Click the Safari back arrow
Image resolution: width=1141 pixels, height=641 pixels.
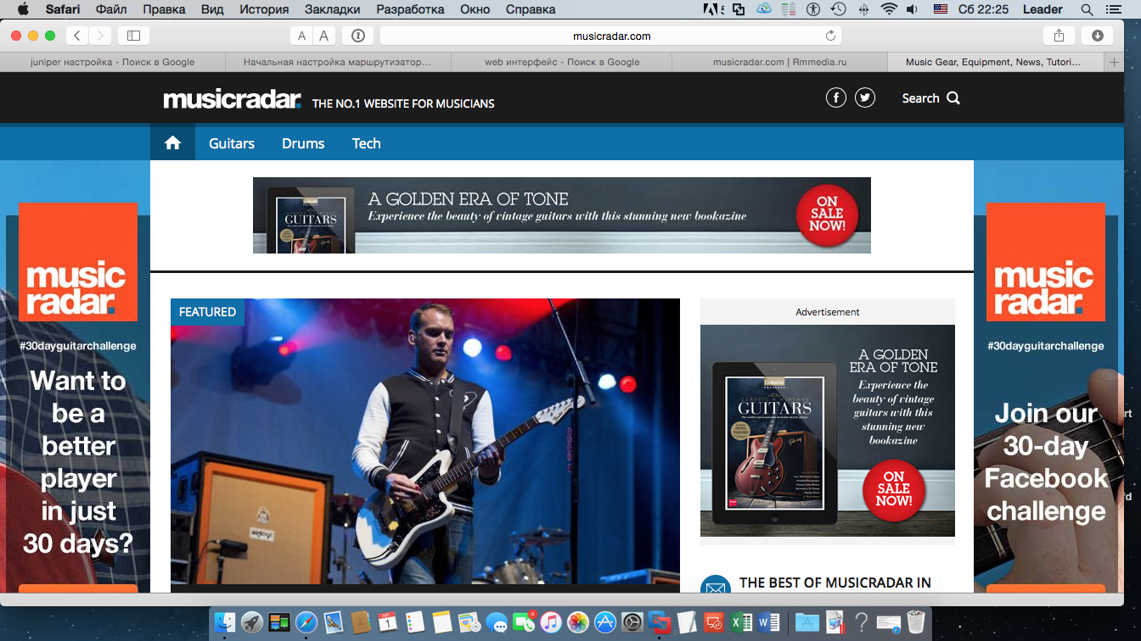77,36
